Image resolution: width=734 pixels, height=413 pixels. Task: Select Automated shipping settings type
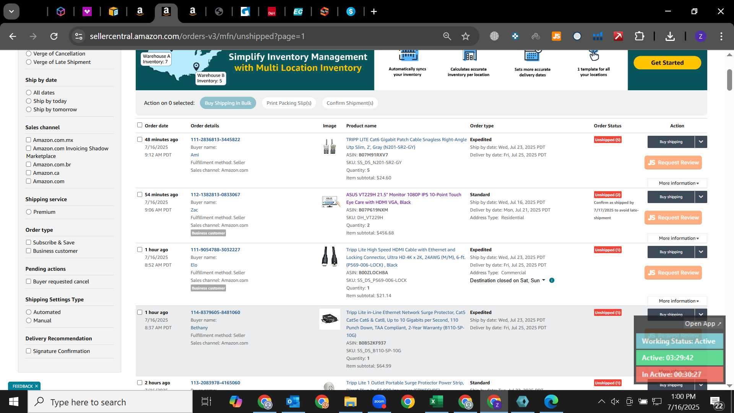29,312
